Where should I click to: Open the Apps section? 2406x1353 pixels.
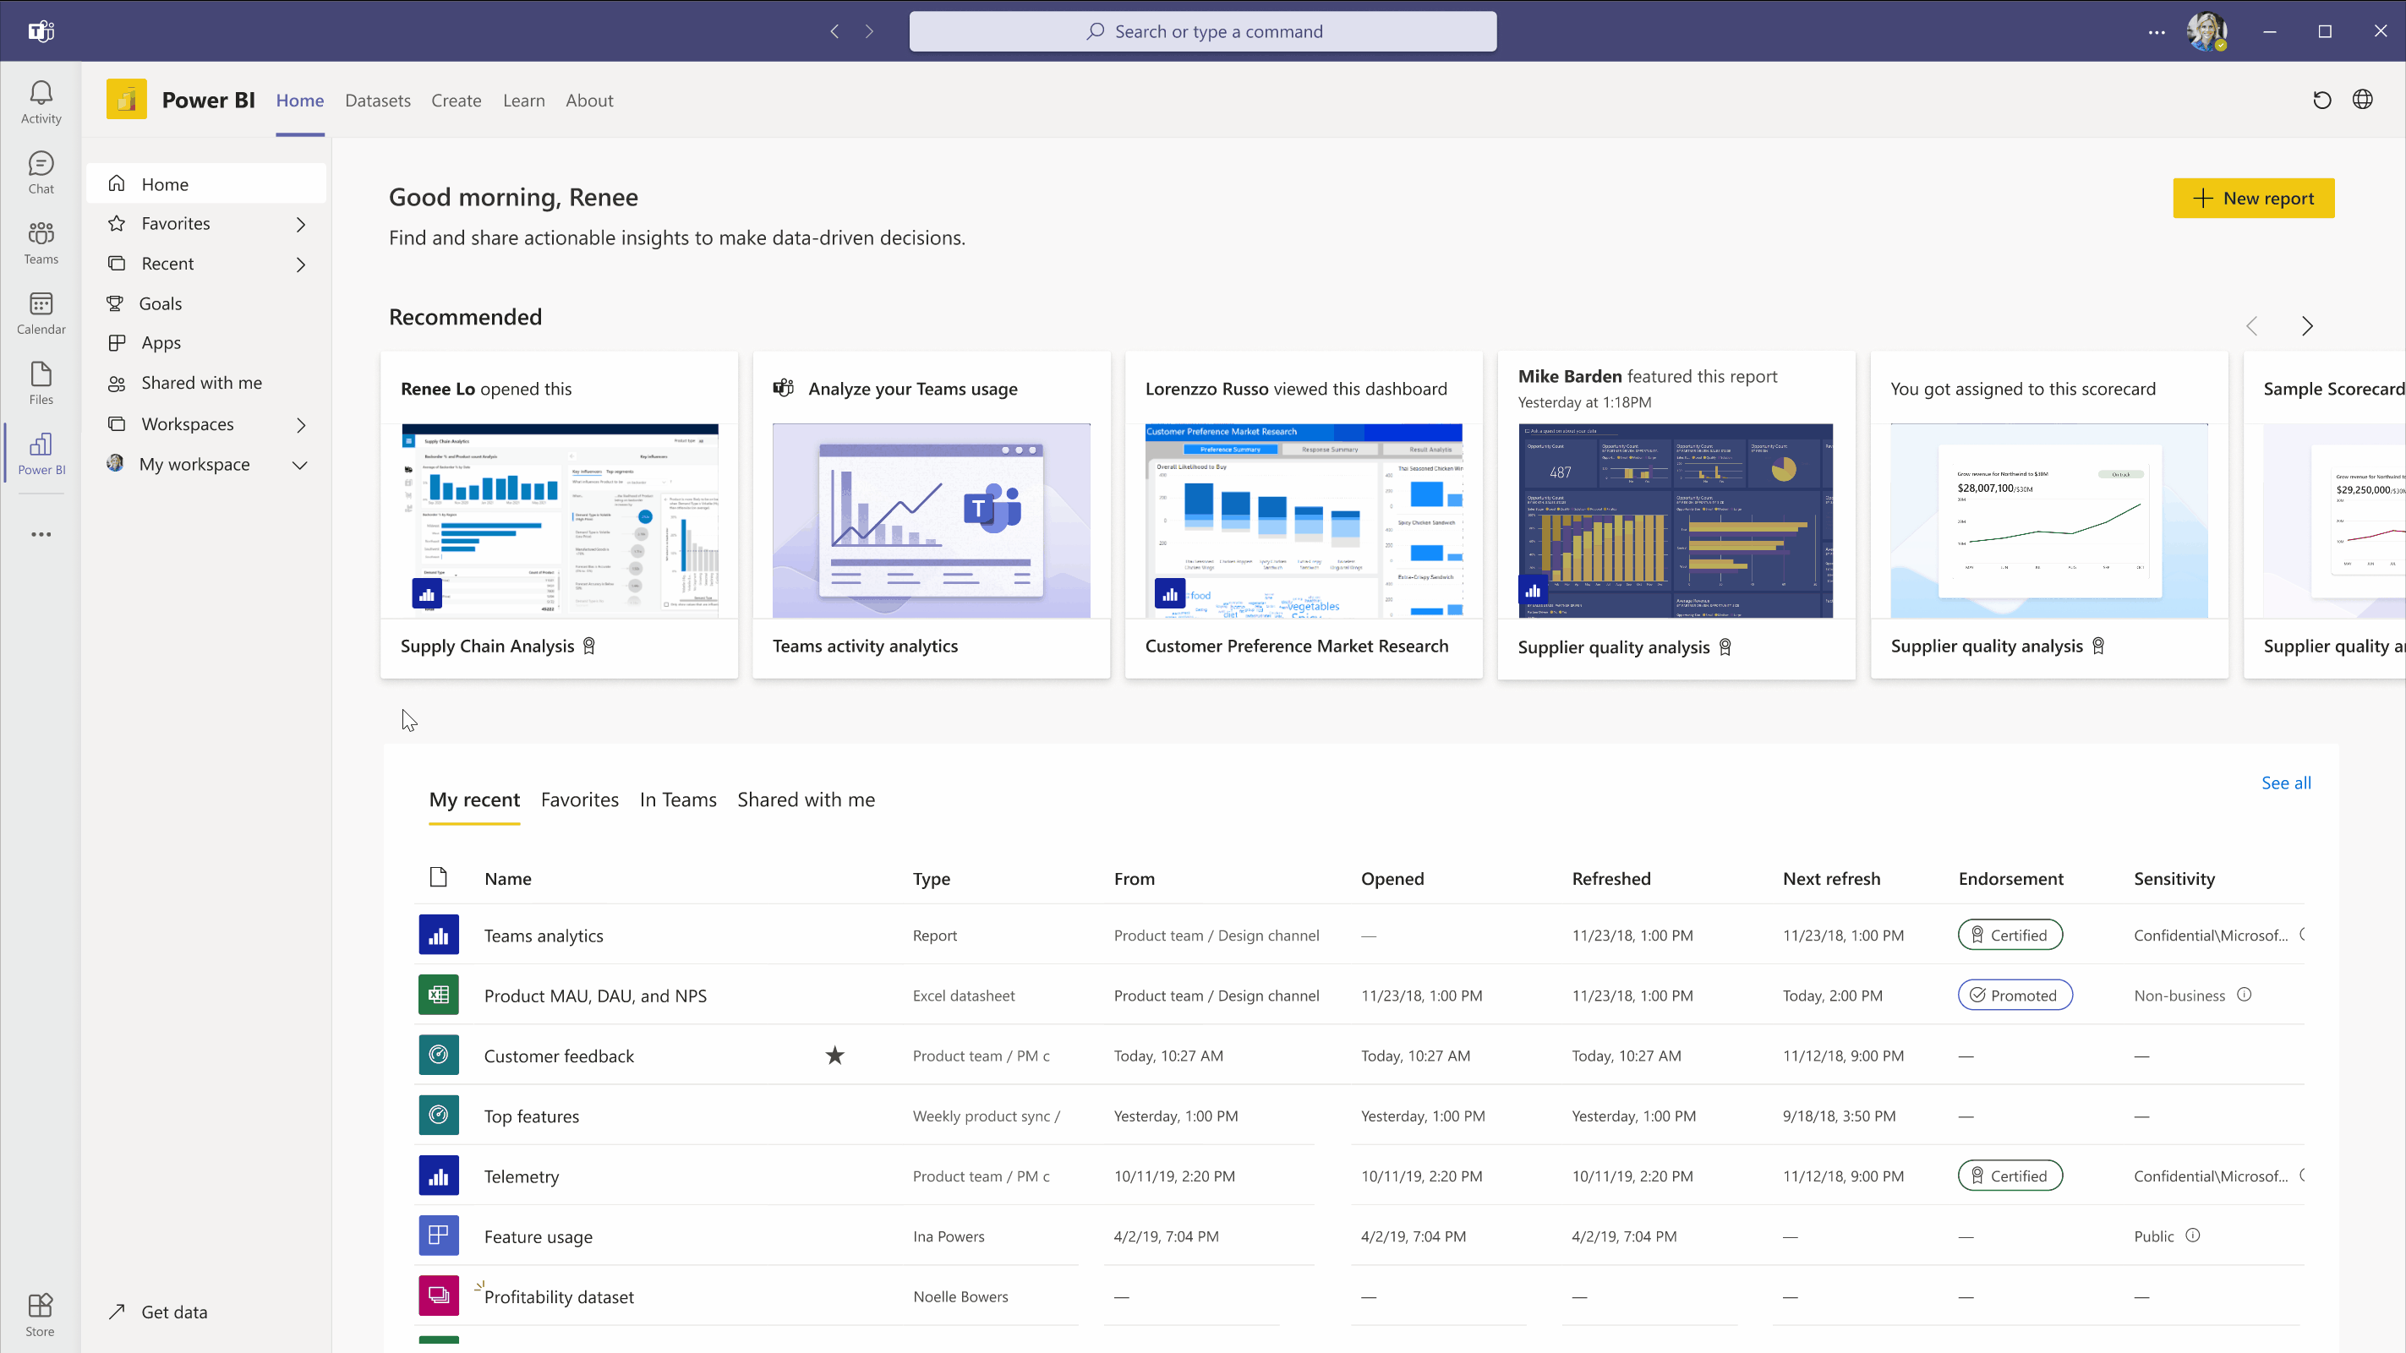[161, 342]
